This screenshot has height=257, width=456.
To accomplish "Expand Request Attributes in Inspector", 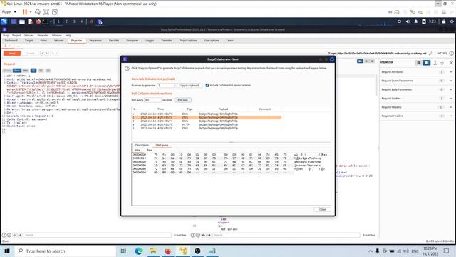I will [451, 71].
